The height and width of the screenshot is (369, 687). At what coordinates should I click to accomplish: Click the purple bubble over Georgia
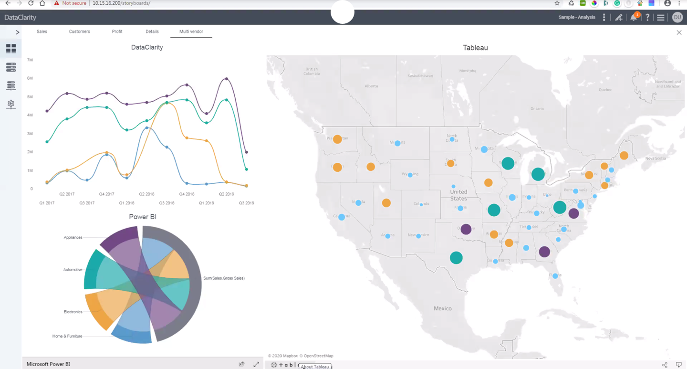[544, 252]
